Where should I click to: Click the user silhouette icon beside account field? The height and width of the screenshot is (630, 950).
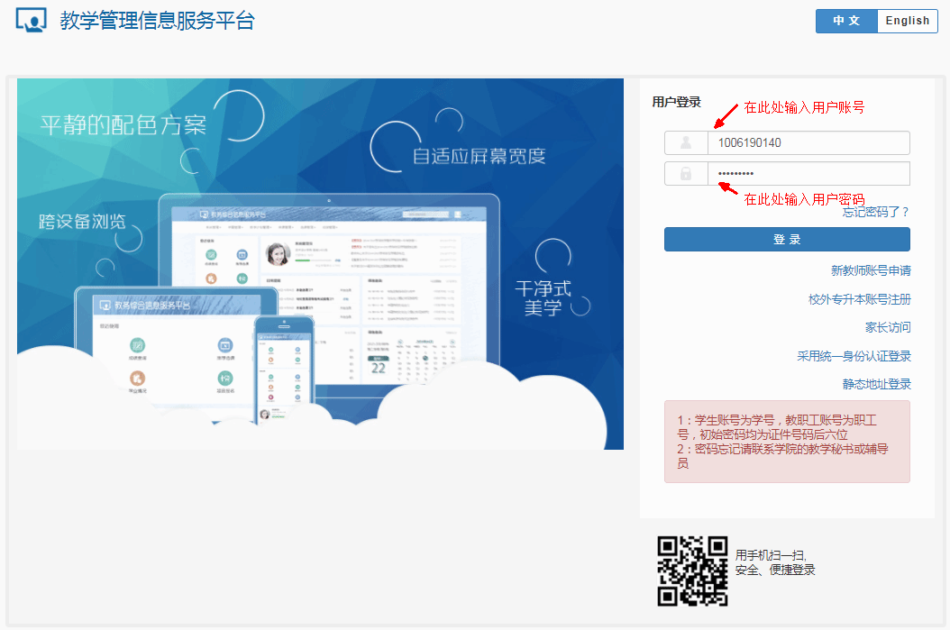point(686,142)
